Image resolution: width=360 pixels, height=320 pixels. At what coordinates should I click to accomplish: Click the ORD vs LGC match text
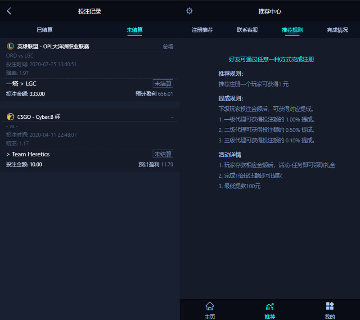point(20,55)
